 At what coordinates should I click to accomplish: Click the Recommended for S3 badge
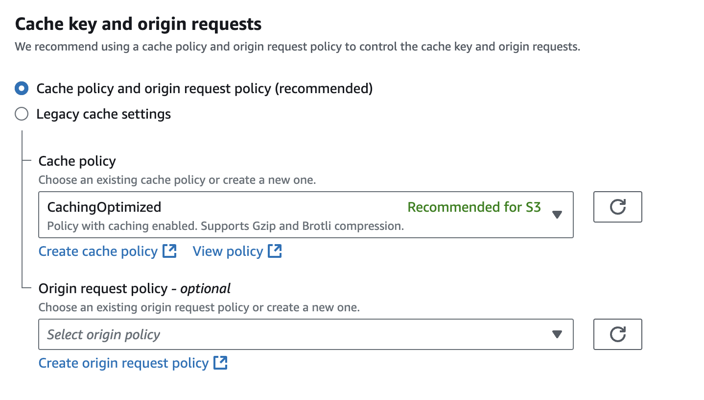coord(474,207)
